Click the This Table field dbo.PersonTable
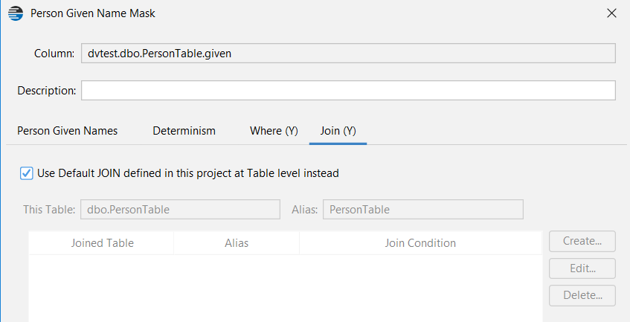 pyautogui.click(x=181, y=210)
